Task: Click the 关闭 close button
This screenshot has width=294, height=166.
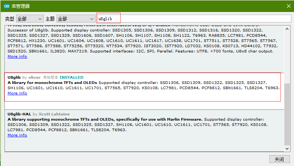Action: pos(279,159)
